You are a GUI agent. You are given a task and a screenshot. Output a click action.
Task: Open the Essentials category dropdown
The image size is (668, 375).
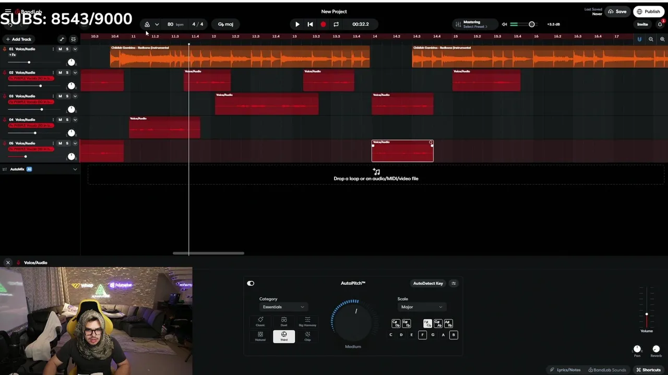[x=283, y=307]
